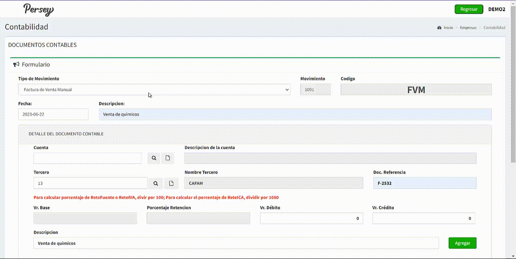The height and width of the screenshot is (259, 516).
Task: Open the Empresas breadcrumb link
Action: click(468, 28)
